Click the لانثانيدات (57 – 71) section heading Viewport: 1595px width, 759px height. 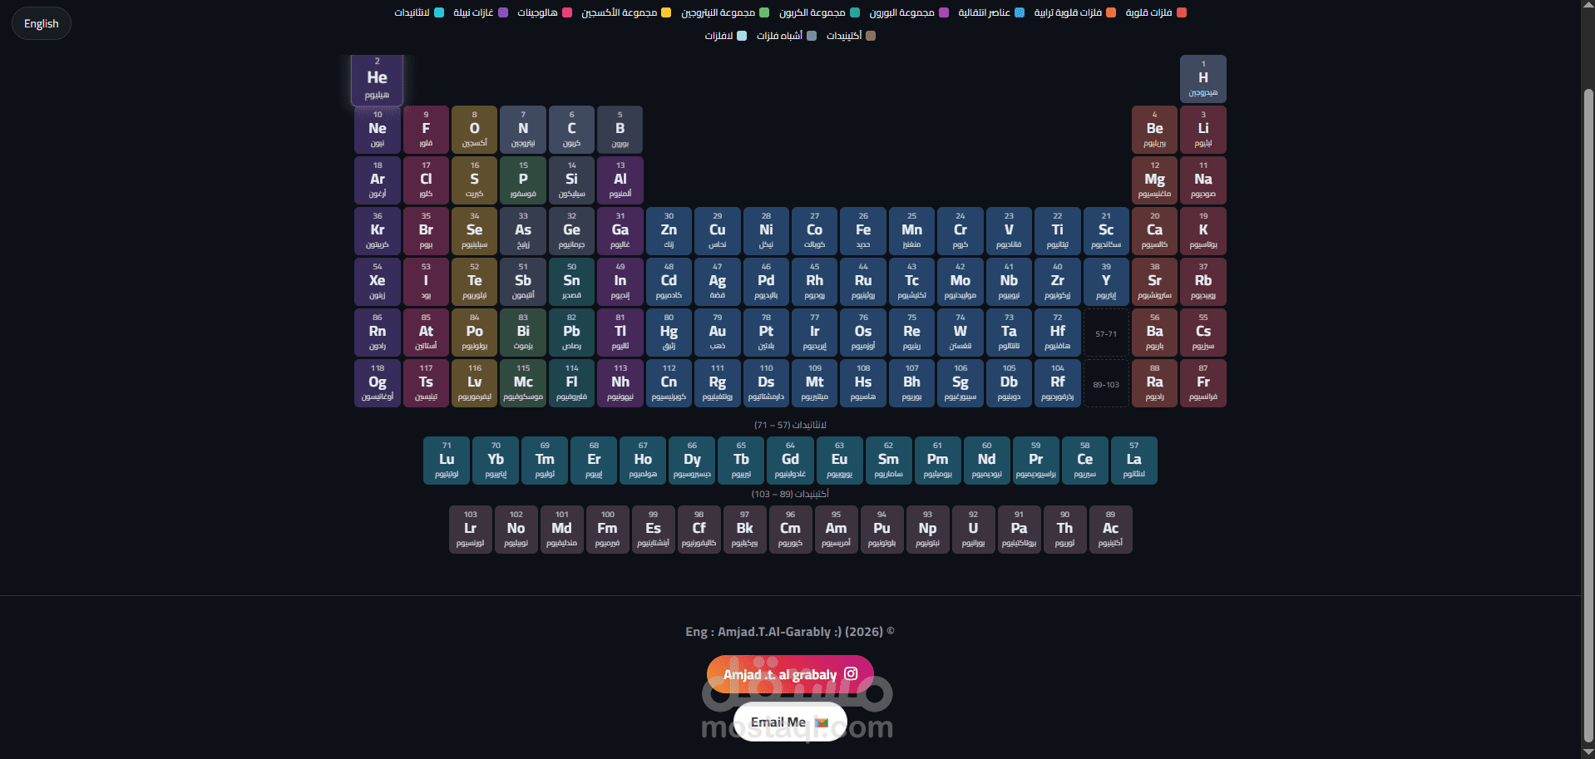(790, 425)
